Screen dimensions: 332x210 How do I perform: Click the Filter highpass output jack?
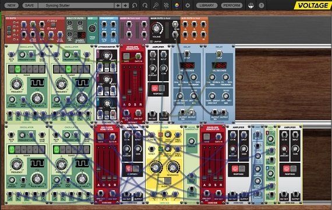pos(175,194)
